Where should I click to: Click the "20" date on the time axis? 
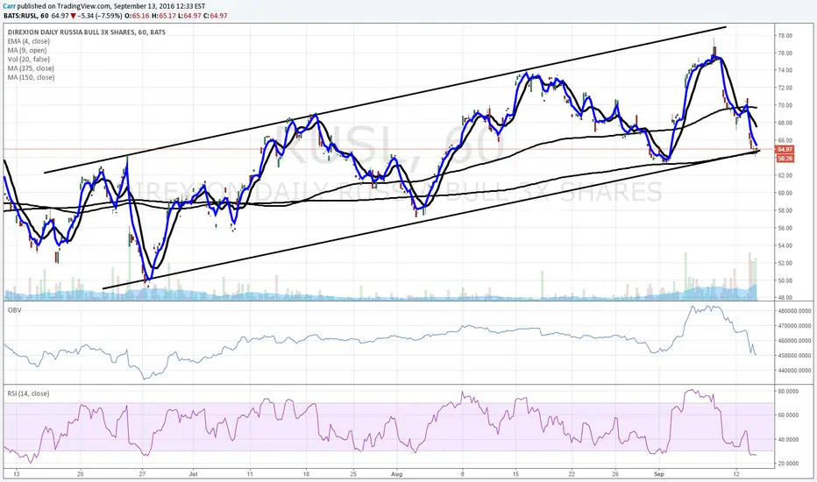click(x=81, y=474)
